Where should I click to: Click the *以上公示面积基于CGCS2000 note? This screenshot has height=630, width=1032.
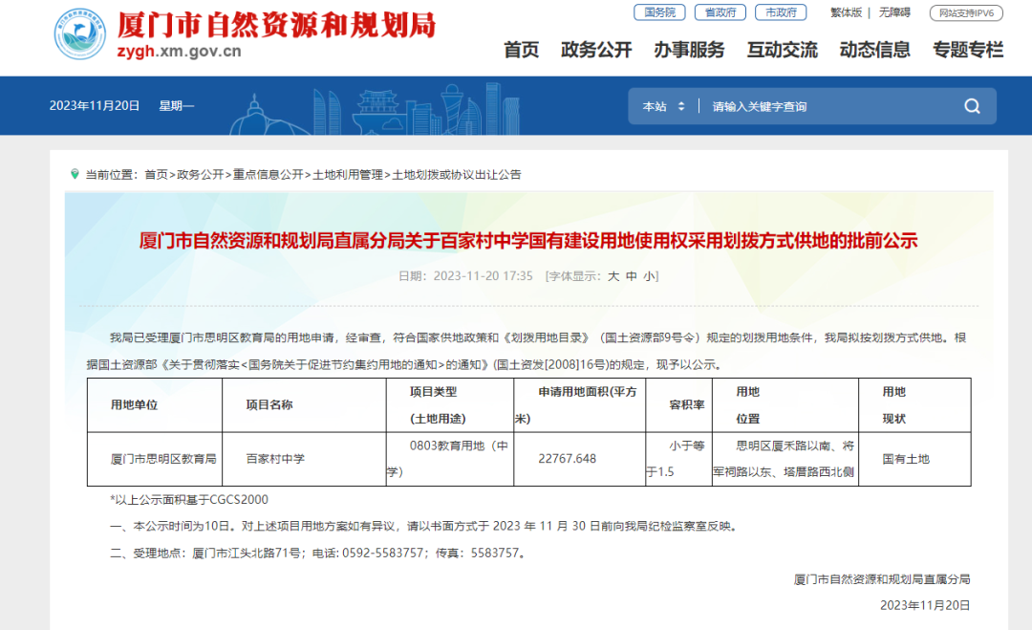tap(189, 500)
